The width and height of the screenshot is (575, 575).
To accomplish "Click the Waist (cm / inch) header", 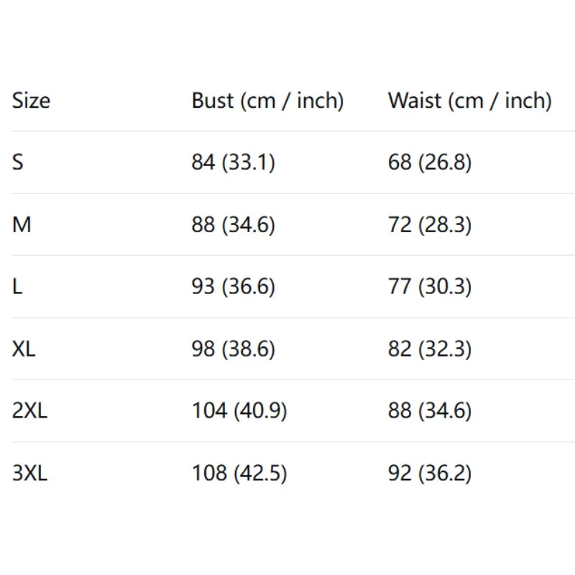I will coord(469,101).
